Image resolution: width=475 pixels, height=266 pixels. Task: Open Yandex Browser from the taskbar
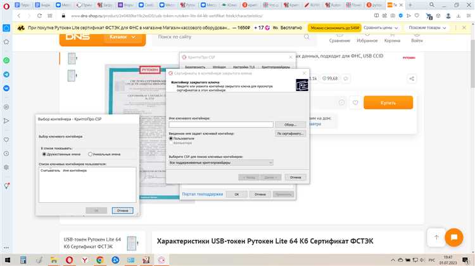[84, 260]
